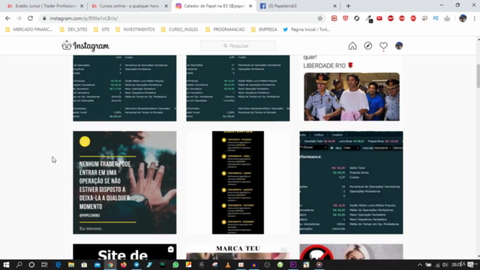
Task: Open the black Contratos vencimento post
Action: pyautogui.click(x=238, y=182)
